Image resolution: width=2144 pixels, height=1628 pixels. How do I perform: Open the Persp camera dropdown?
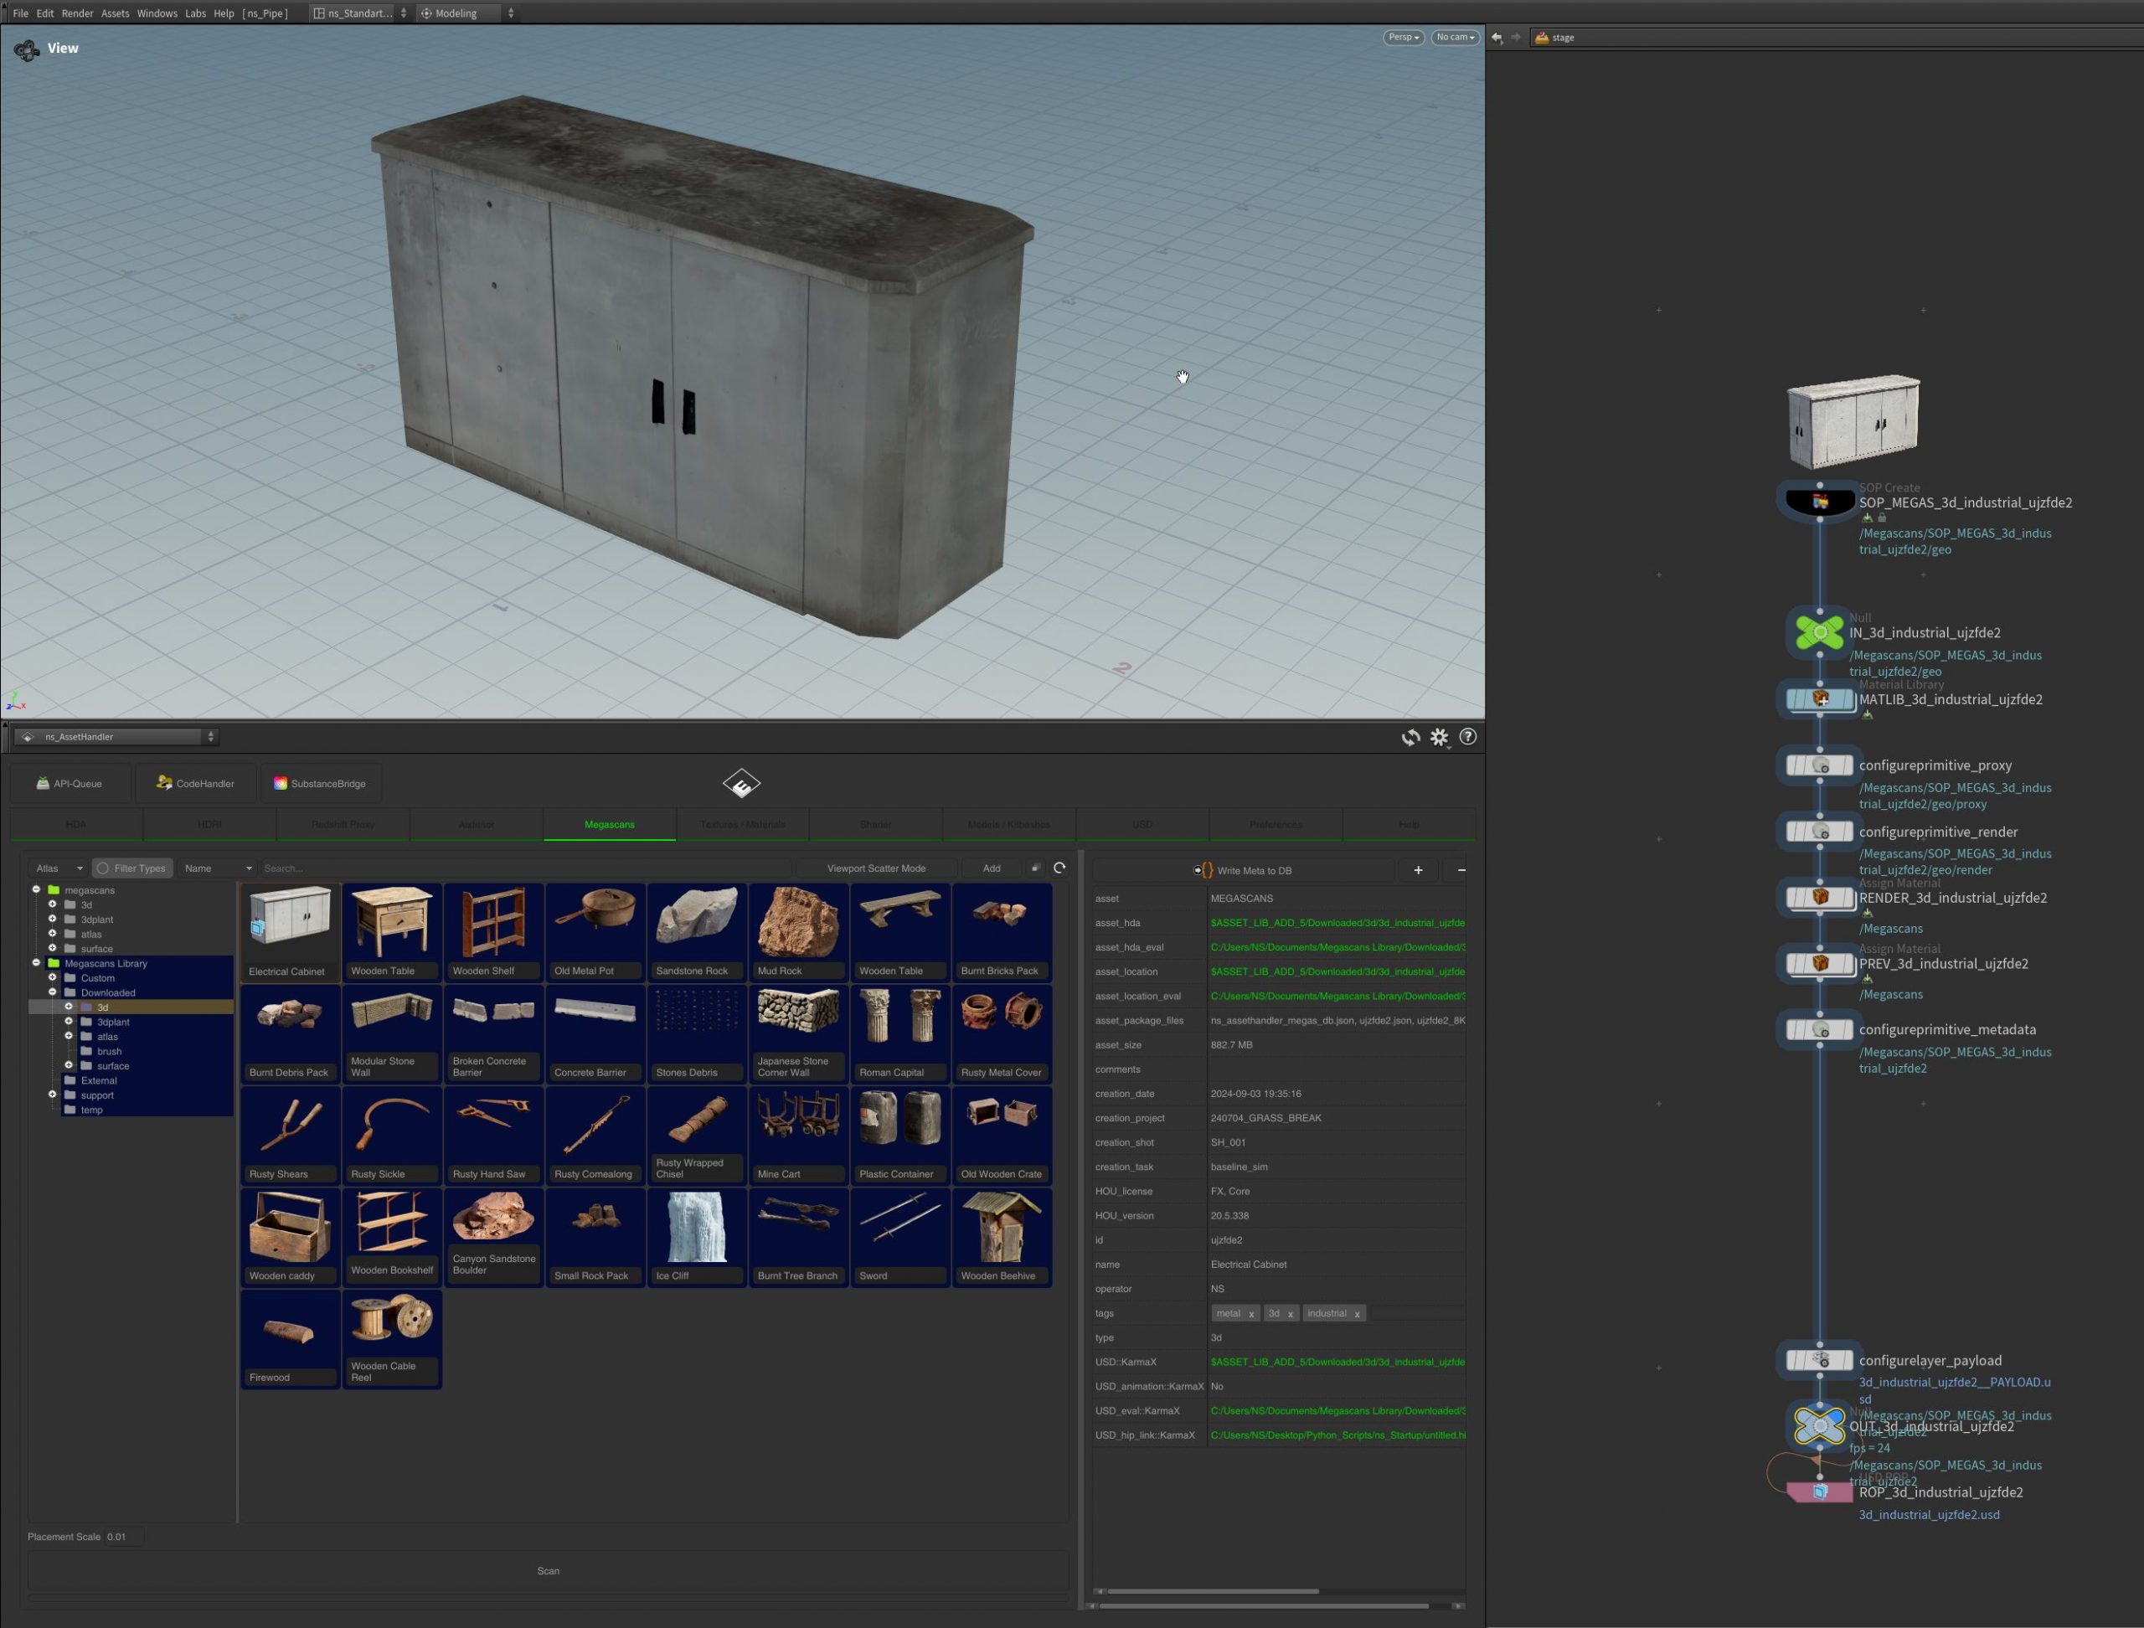pyautogui.click(x=1403, y=37)
